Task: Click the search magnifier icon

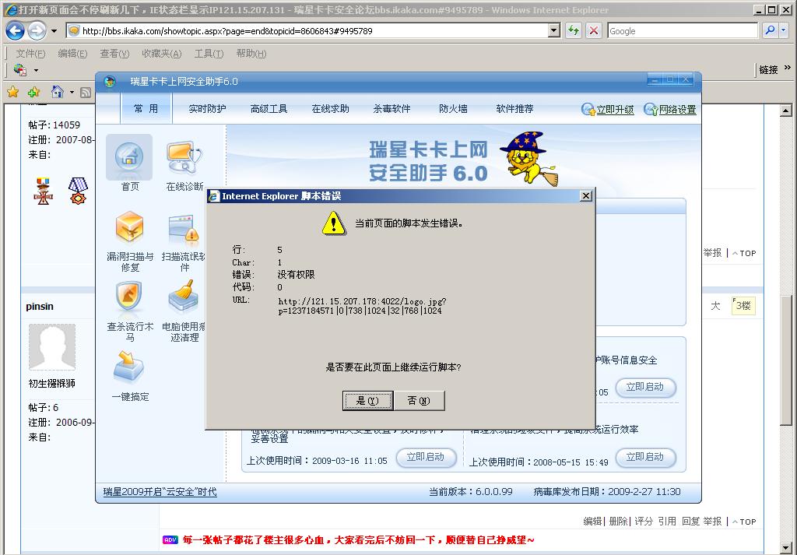Action: (770, 31)
